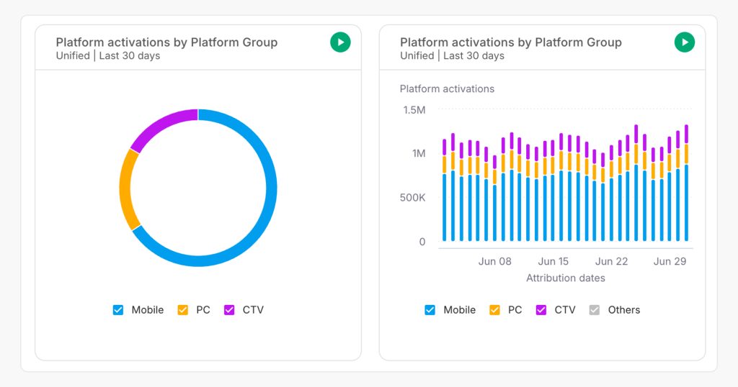Uncheck PC checkbox under bar chart
This screenshot has height=387, width=738.
click(x=494, y=310)
